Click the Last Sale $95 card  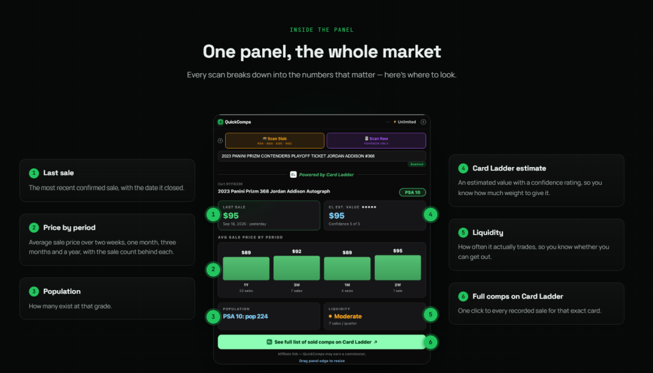coord(269,216)
